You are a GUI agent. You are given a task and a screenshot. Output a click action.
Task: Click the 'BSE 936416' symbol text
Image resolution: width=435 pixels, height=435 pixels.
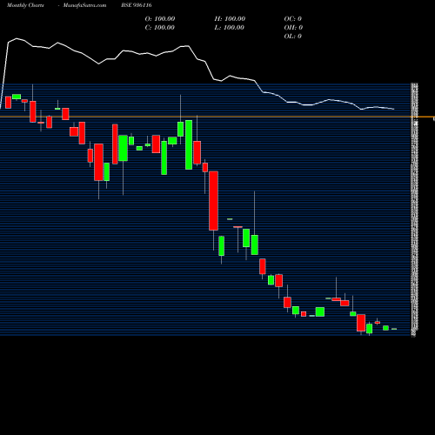pos(137,5)
